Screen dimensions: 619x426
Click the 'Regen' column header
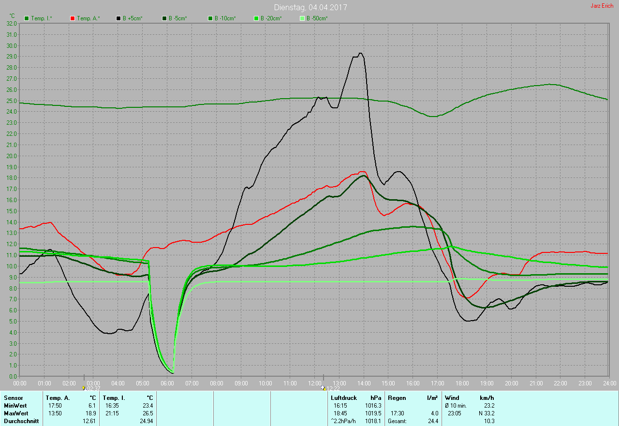tap(397, 398)
